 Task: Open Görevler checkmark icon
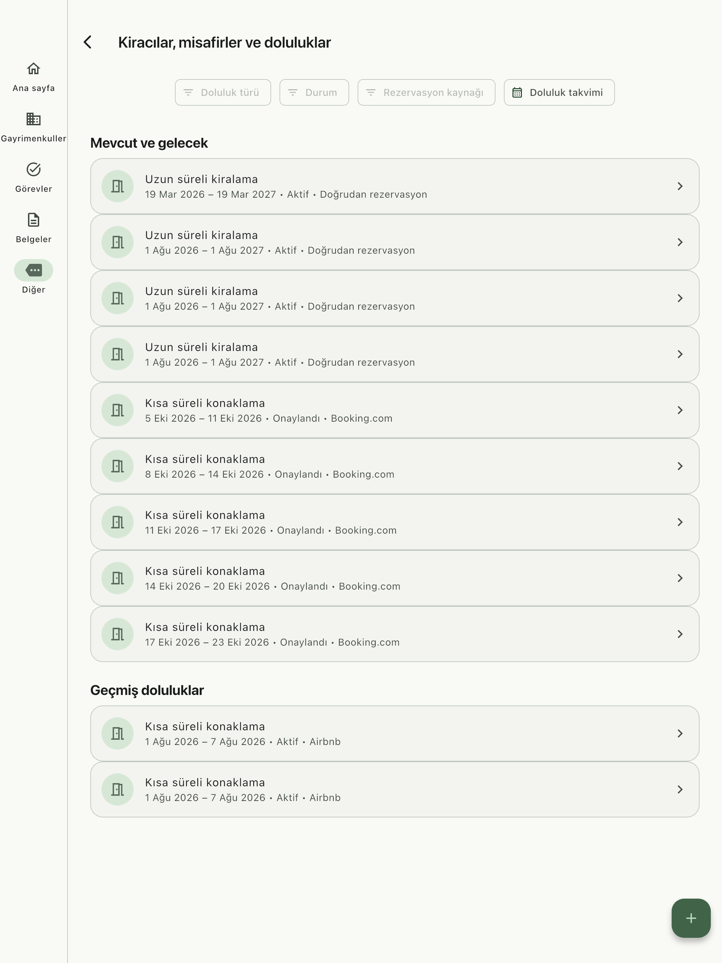34,169
